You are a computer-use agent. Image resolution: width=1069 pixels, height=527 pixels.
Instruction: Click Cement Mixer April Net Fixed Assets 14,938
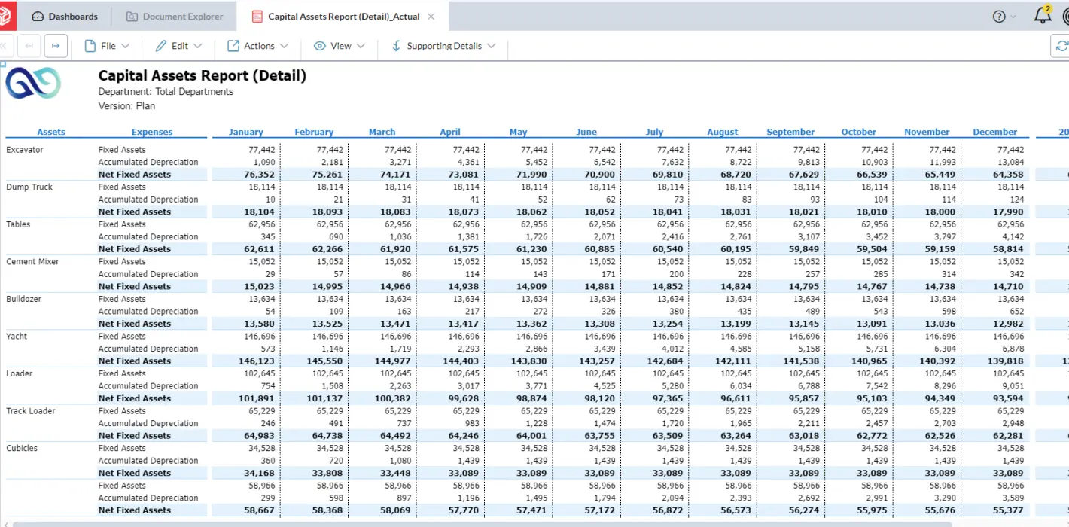point(464,287)
